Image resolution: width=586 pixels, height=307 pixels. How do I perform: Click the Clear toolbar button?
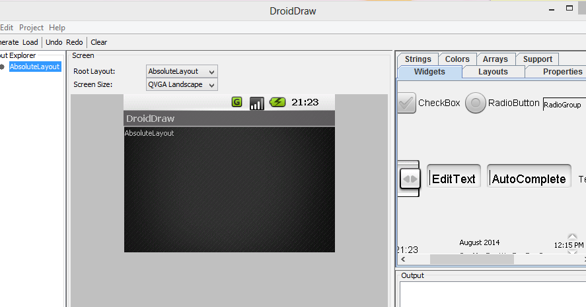(98, 42)
